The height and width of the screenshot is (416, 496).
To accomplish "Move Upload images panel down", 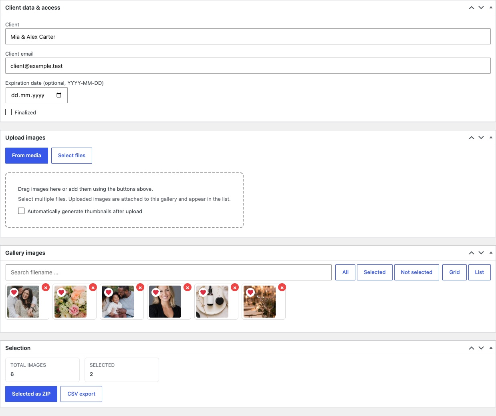I will point(481,138).
